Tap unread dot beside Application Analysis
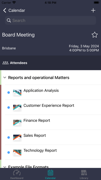The width and height of the screenshot is (101, 180). pyautogui.click(x=9, y=93)
